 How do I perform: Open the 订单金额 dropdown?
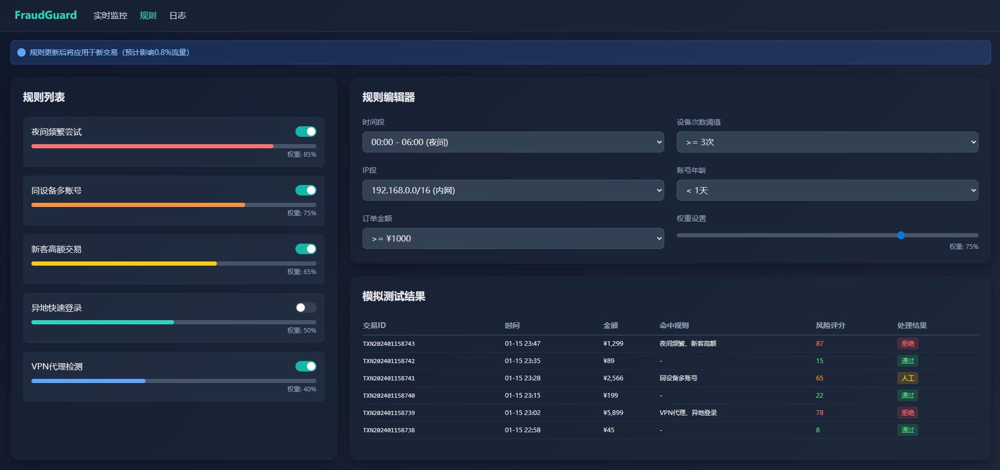[x=513, y=238]
